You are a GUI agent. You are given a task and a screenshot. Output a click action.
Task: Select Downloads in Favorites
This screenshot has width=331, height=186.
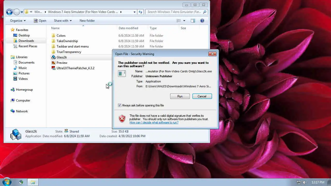[x=26, y=41]
